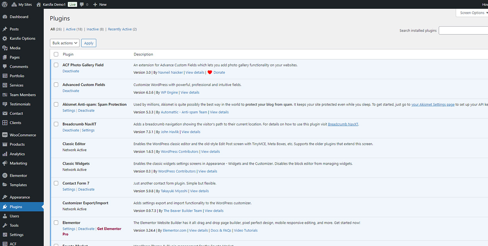Tick the Contact Form 7 checkbox
The width and height of the screenshot is (488, 246).
[x=56, y=183]
